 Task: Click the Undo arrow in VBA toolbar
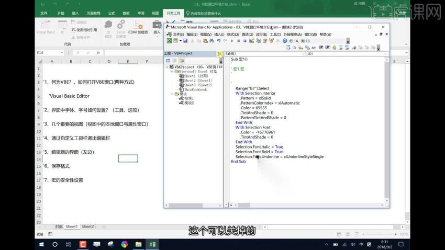pos(218,41)
